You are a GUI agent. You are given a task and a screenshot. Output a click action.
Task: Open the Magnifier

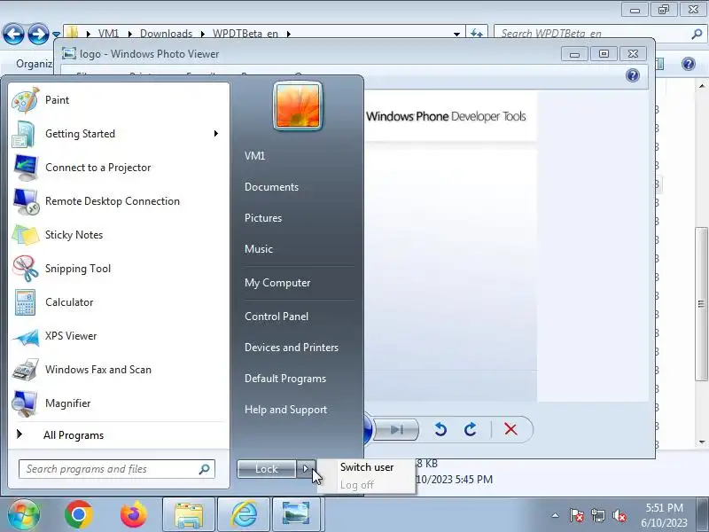(118, 403)
